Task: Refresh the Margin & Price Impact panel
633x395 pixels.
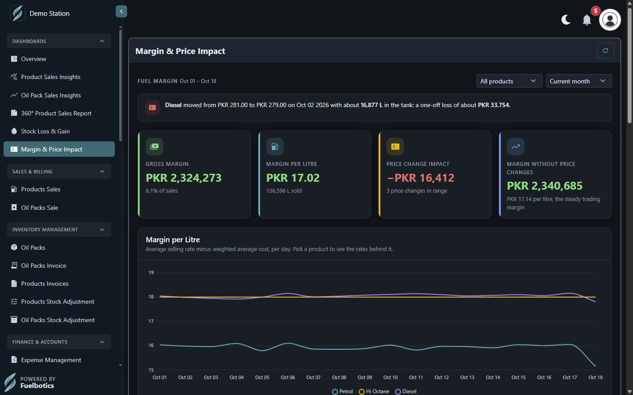Action: [605, 50]
